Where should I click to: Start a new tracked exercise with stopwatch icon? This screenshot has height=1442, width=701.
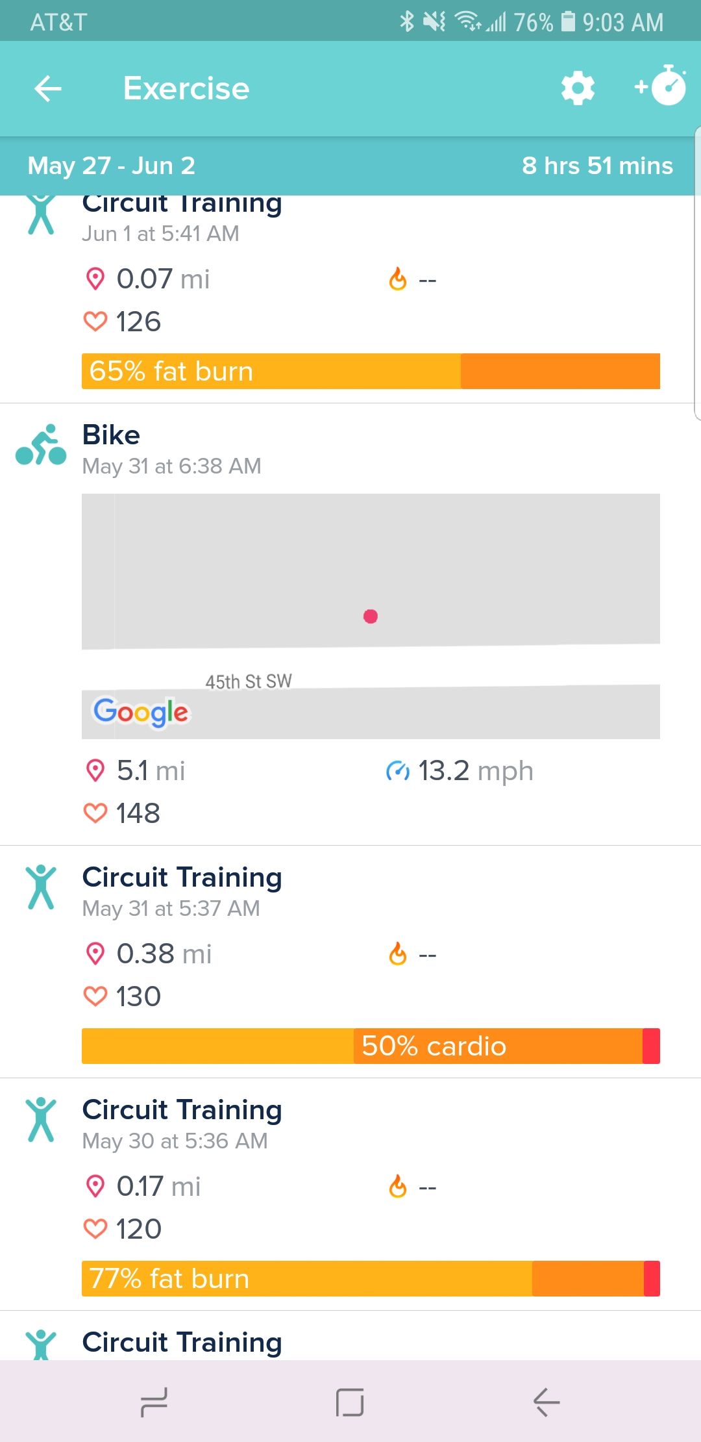click(x=662, y=86)
